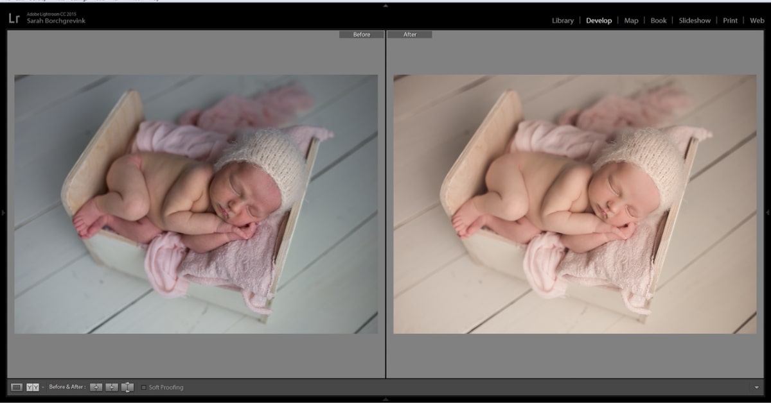Copy Before settings to After
Screen dimensions: 771x403
point(96,387)
